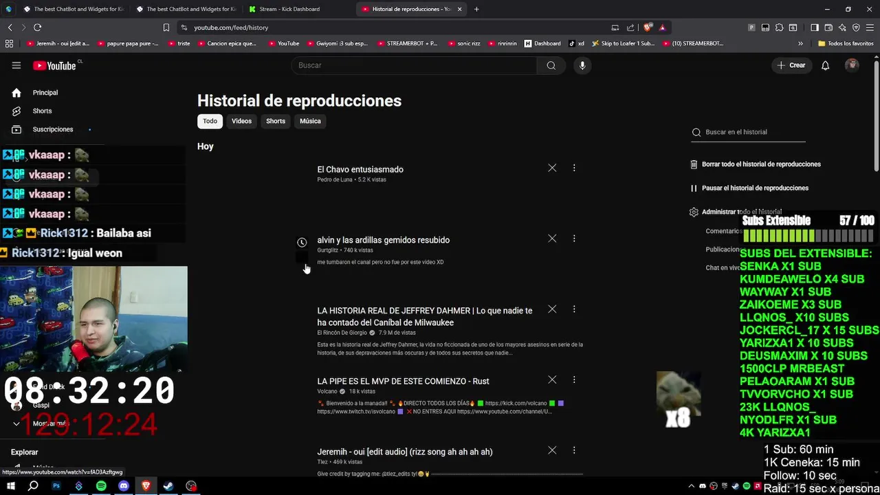Open the 'Volcano' channel link
The image size is (880, 495).
pos(327,391)
